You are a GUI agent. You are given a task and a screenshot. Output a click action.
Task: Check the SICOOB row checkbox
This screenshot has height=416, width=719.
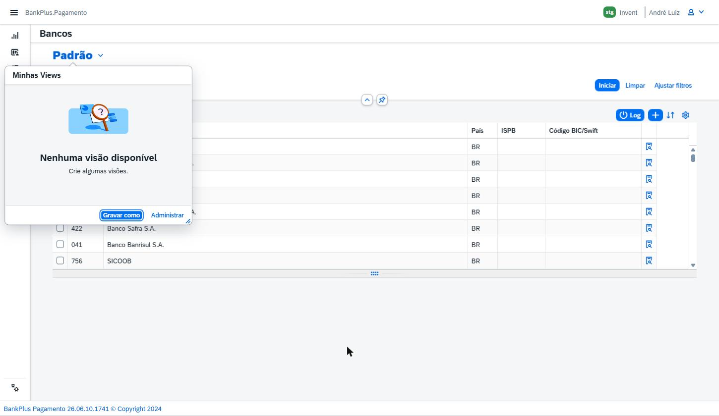(x=60, y=260)
